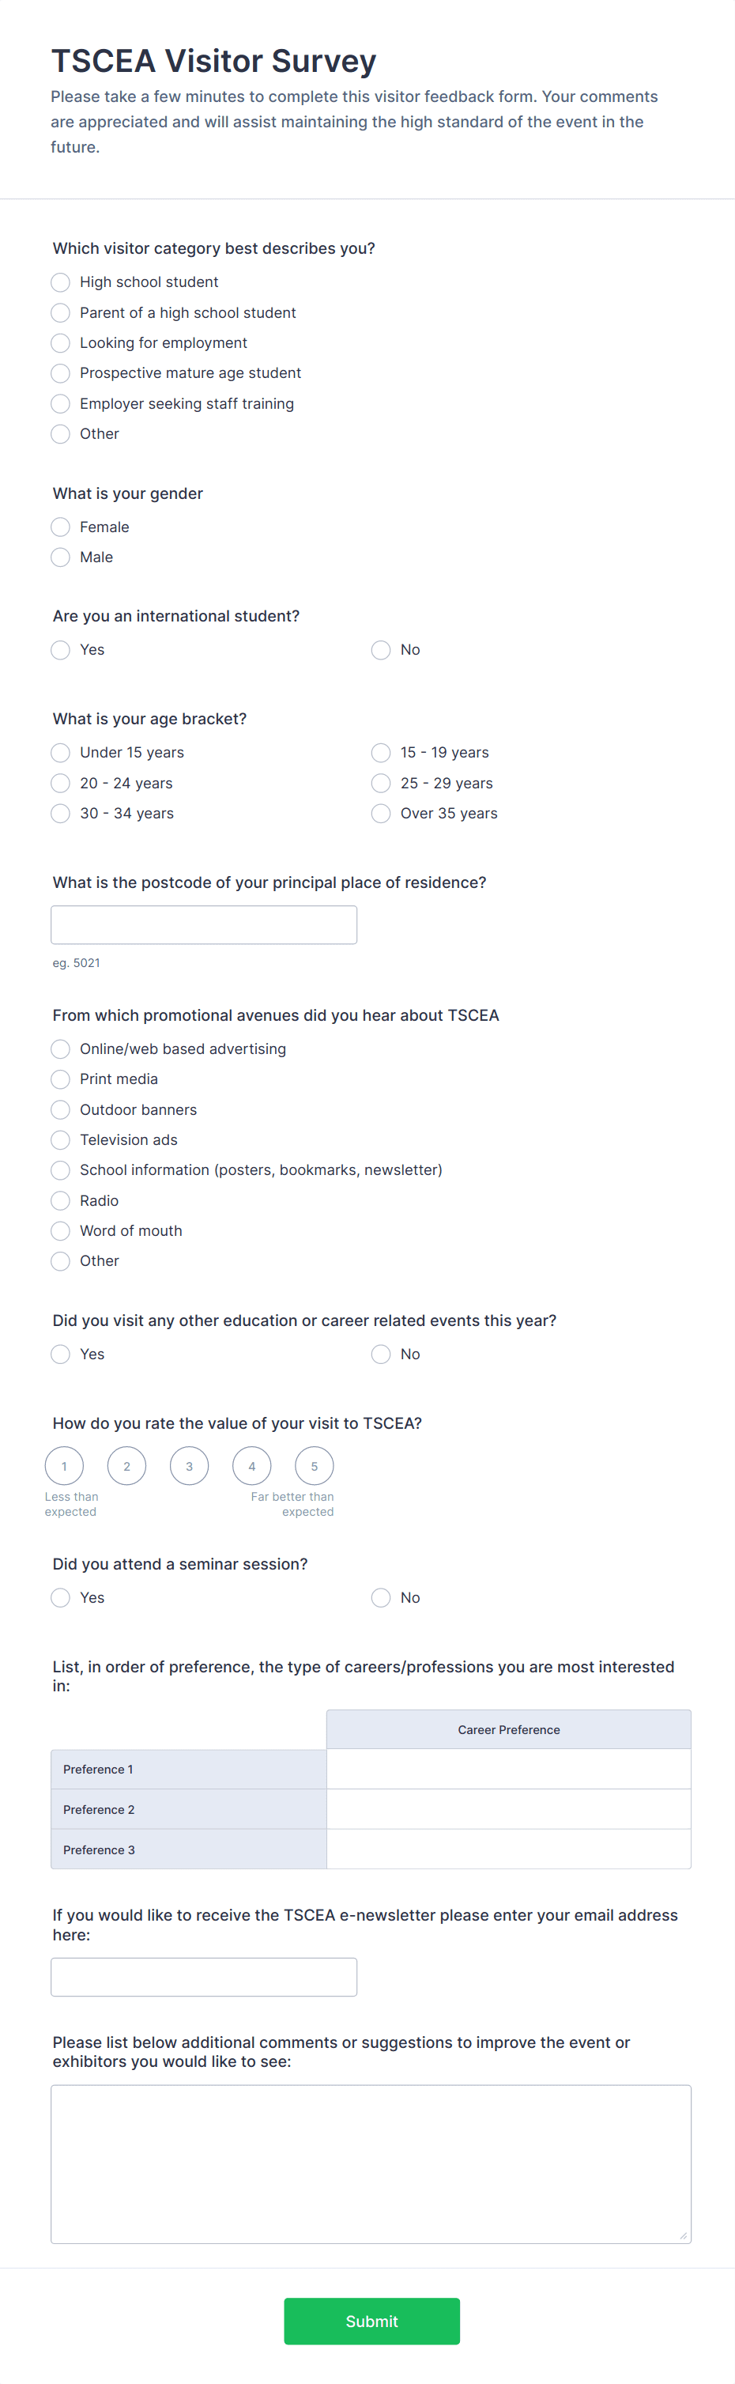Select Other under visitor category question
735x2384 pixels.
(x=60, y=434)
